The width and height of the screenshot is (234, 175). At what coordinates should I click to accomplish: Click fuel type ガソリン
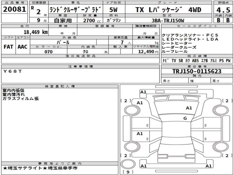point(114,20)
